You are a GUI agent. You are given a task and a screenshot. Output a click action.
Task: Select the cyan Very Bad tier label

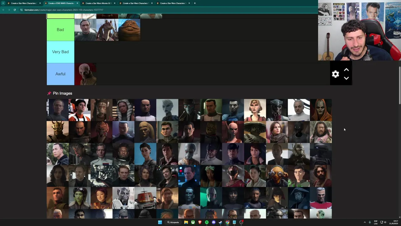pyautogui.click(x=60, y=52)
